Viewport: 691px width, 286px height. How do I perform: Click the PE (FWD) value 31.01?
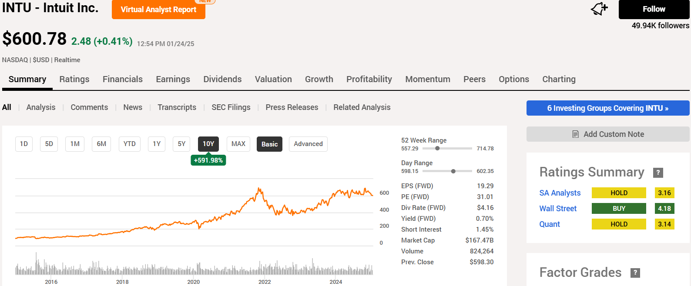[485, 197]
